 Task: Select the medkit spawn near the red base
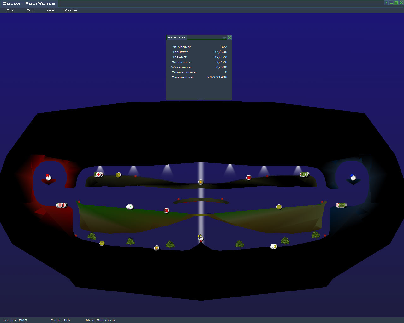tap(60, 205)
